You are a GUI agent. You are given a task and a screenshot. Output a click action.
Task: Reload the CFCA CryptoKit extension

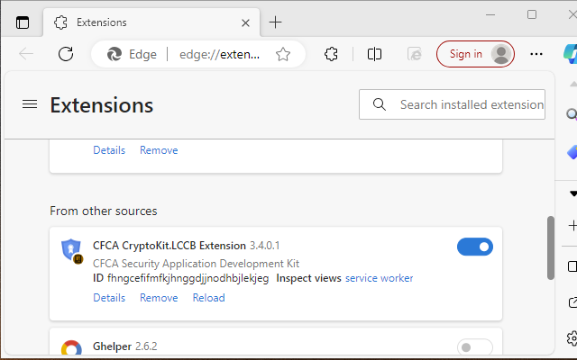point(208,298)
